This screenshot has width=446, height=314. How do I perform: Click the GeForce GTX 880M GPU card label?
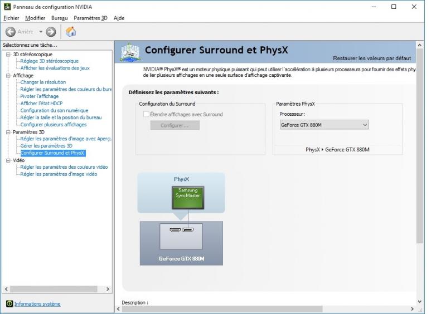[182, 259]
